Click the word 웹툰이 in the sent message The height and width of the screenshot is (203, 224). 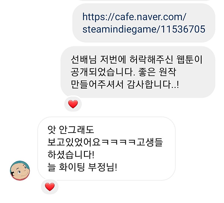tap(190, 60)
